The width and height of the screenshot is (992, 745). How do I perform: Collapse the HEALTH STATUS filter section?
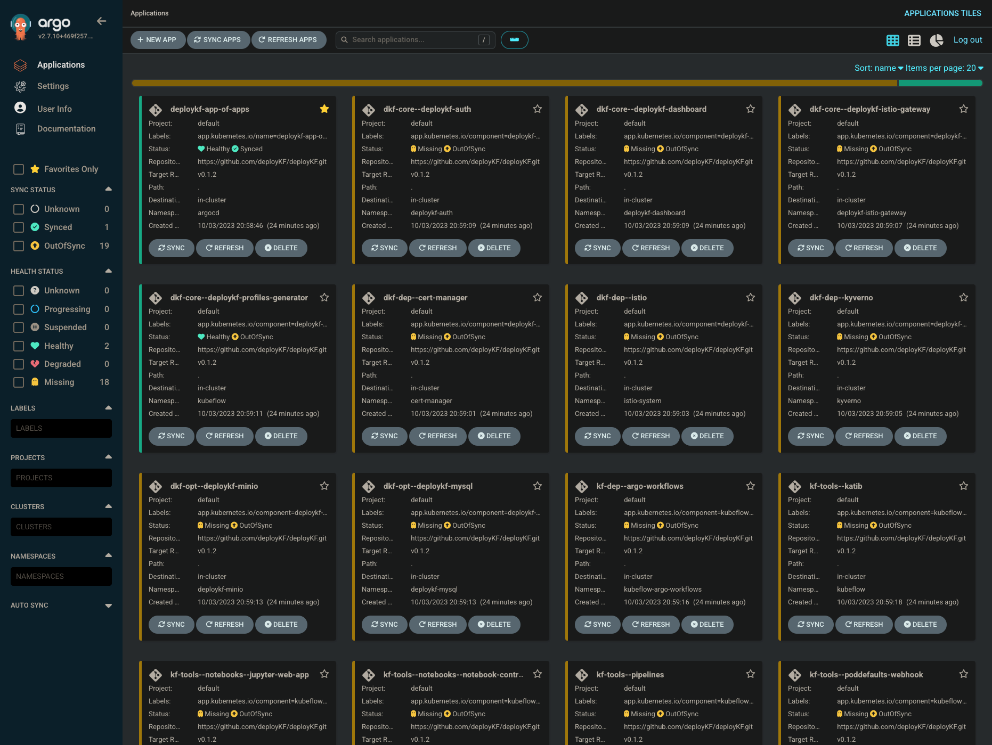point(109,271)
